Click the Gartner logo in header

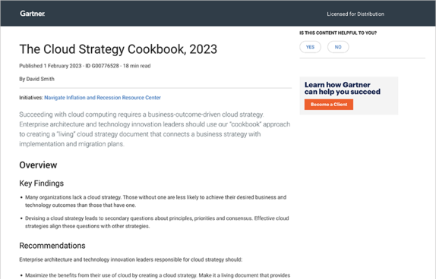point(32,14)
